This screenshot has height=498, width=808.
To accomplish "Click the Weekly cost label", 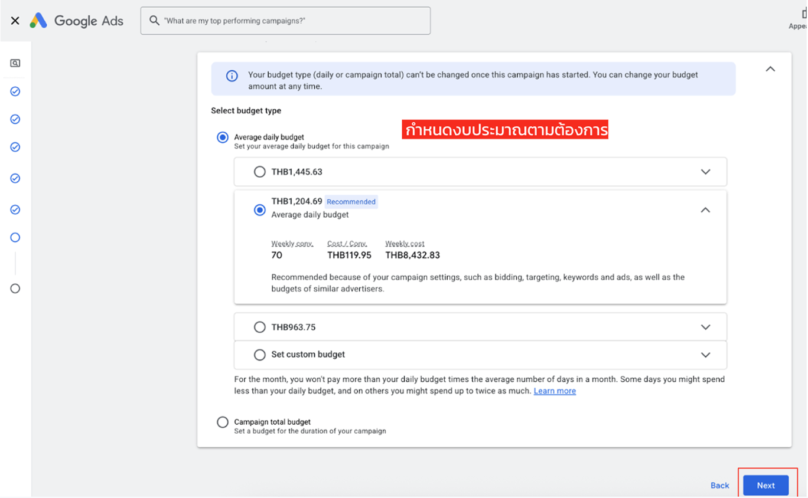I will coord(405,244).
